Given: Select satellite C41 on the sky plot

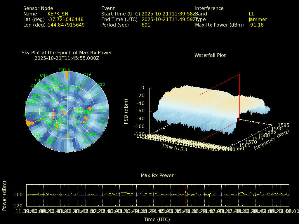Looking at the screenshot, I should click(102, 108).
